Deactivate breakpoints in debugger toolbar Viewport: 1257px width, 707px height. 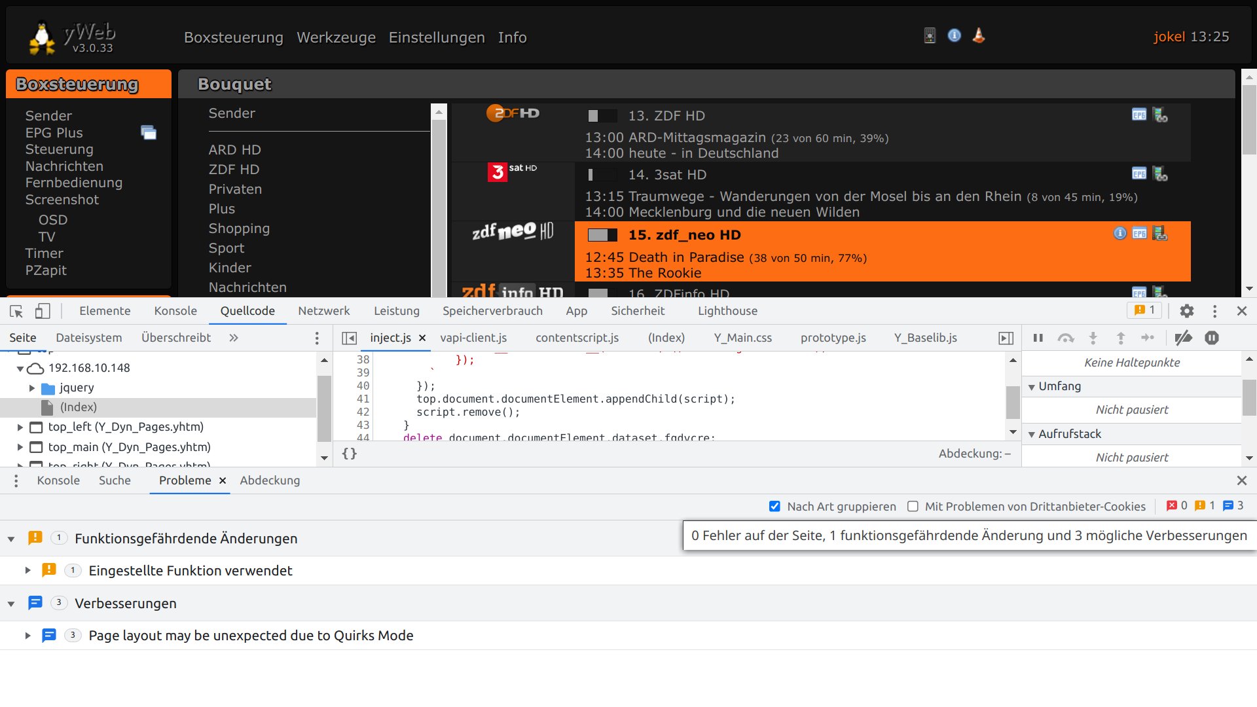coord(1183,338)
